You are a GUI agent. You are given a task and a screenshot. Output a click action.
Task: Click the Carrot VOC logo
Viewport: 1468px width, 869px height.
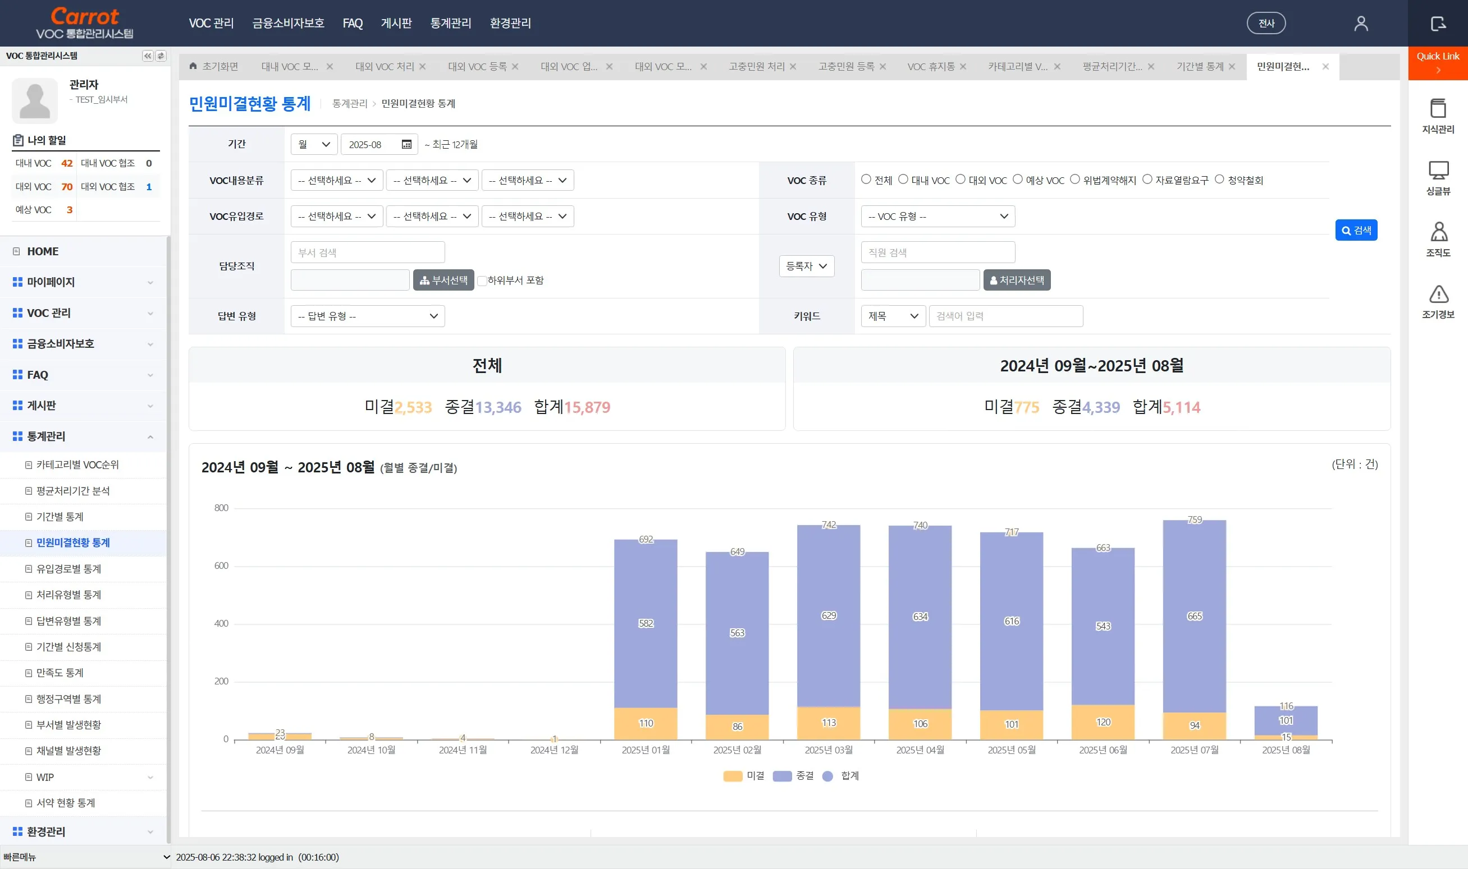(x=85, y=24)
